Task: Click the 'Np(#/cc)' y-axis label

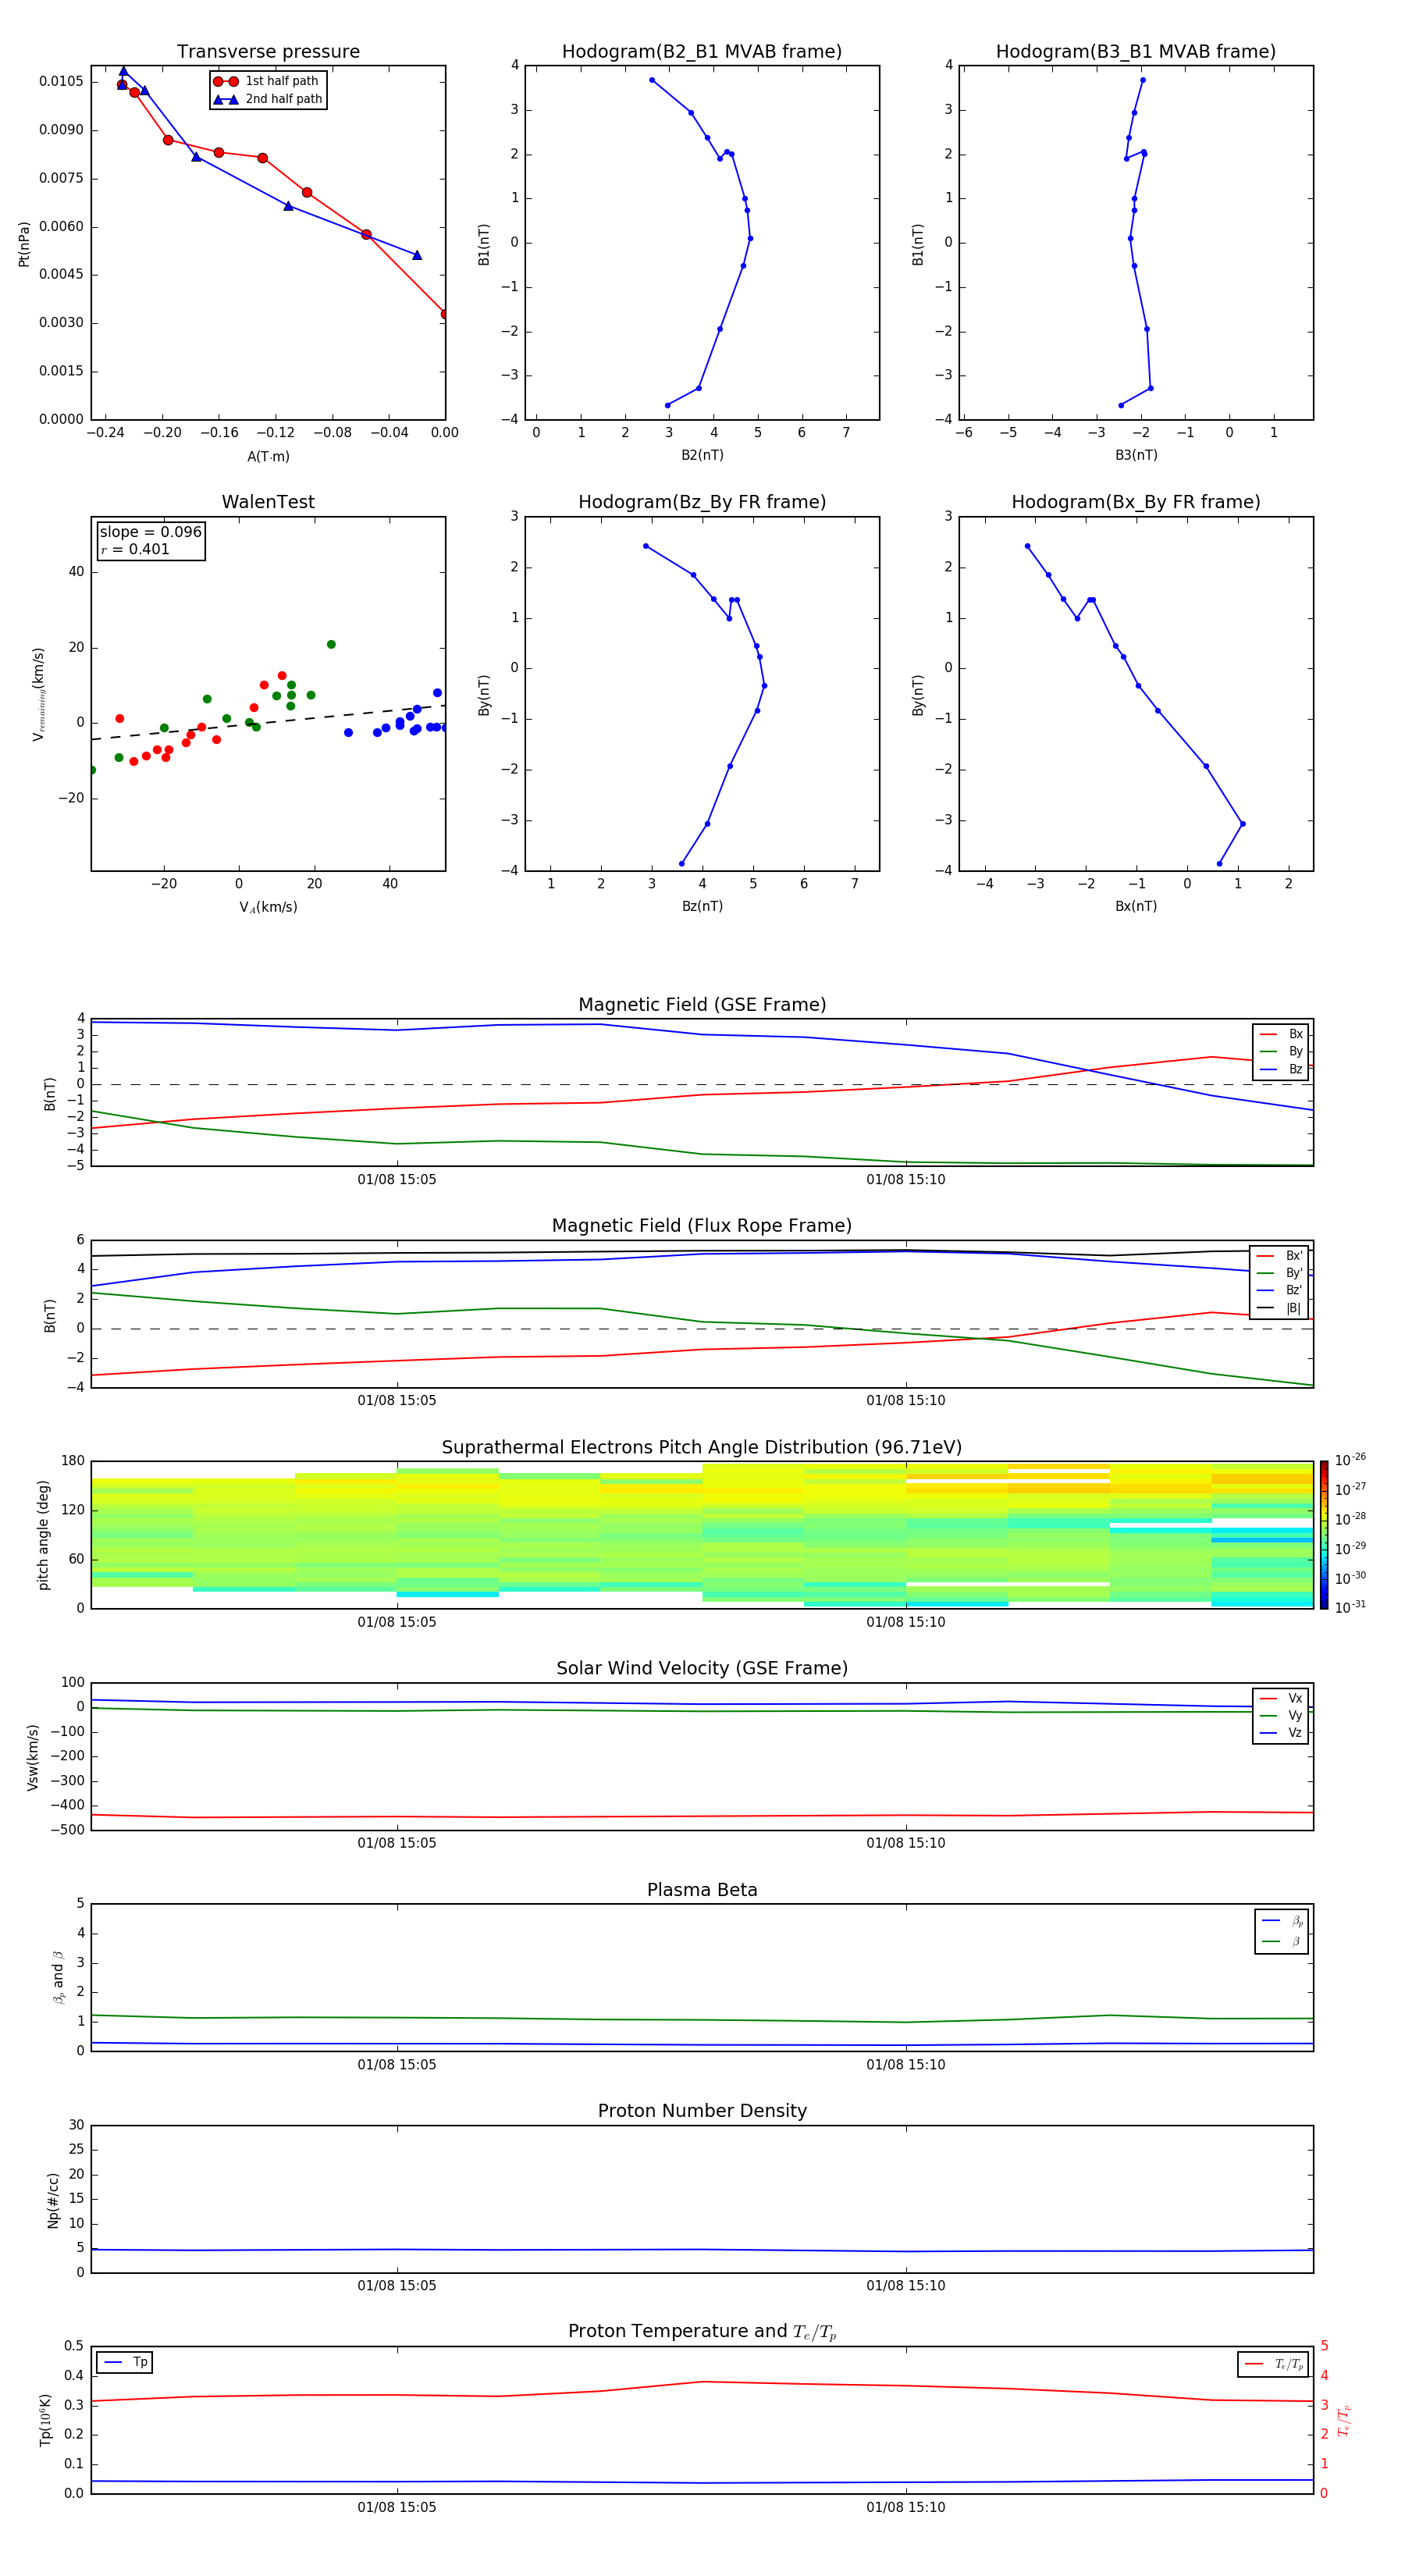Action: click(x=54, y=2199)
